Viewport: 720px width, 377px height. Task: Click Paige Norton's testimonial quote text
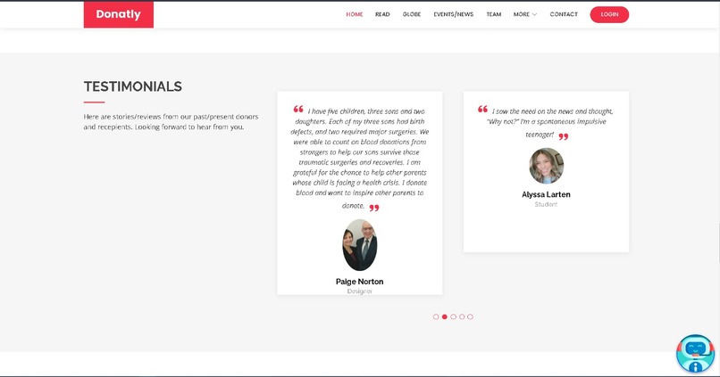tap(359, 158)
